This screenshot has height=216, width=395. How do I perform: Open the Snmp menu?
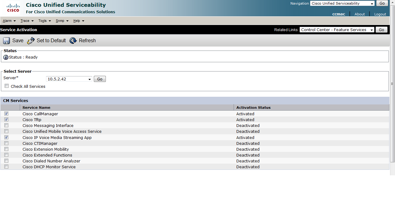pos(62,21)
